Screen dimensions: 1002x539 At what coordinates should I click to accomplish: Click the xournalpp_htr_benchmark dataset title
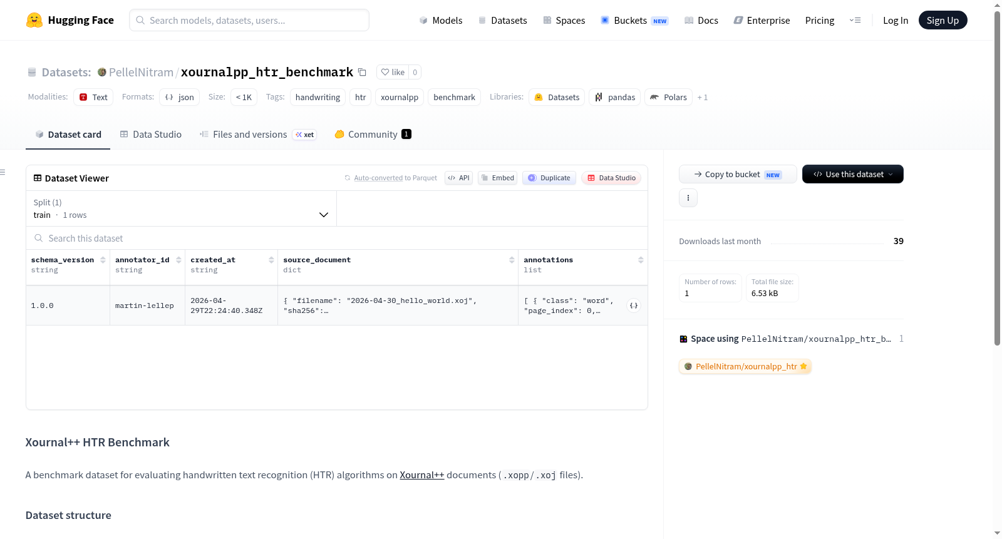[x=267, y=72]
